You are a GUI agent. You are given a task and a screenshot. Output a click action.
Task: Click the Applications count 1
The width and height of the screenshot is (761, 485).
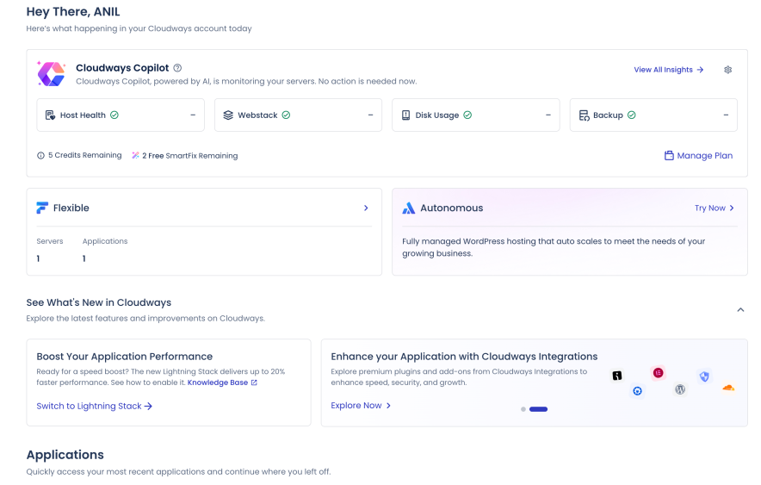click(84, 258)
